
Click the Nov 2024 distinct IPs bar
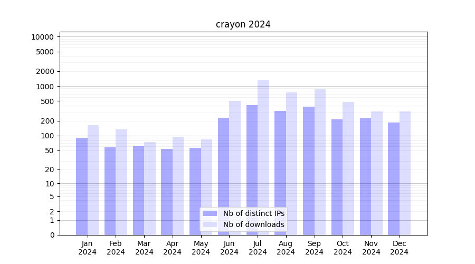click(365, 176)
